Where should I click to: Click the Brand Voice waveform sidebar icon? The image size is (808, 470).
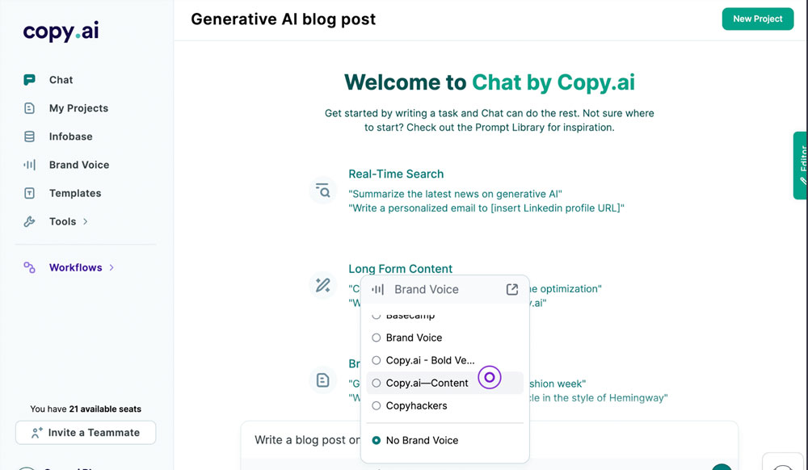[x=29, y=165]
